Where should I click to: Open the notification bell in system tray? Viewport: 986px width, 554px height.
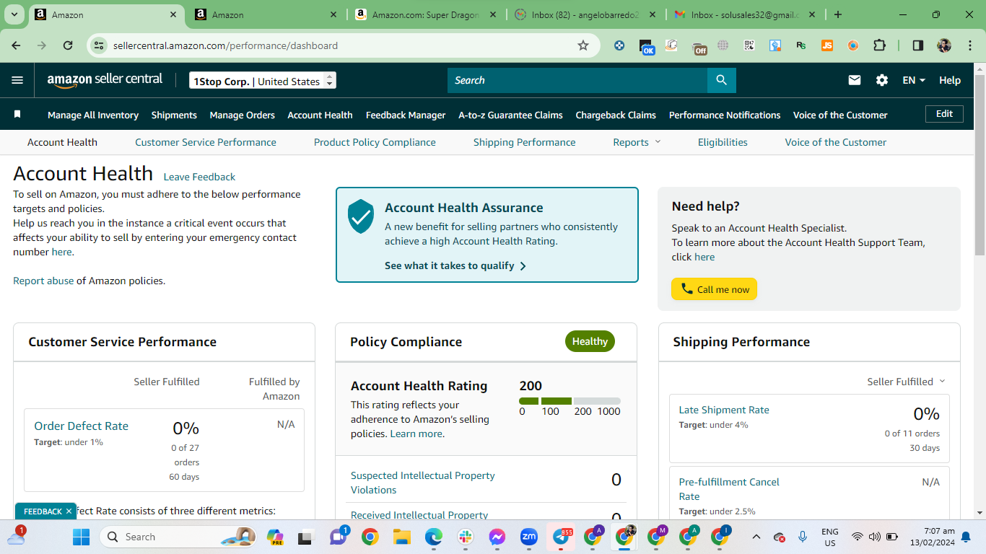[x=966, y=537]
